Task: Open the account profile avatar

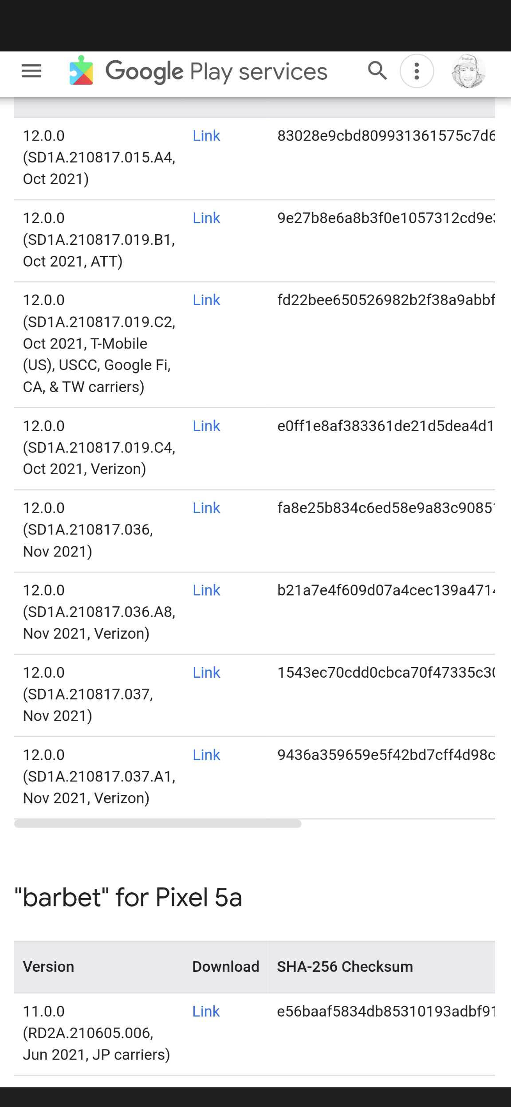Action: (468, 71)
